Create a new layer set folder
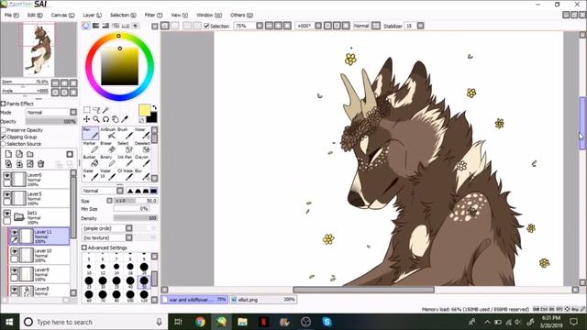The height and width of the screenshot is (330, 587). [30, 154]
